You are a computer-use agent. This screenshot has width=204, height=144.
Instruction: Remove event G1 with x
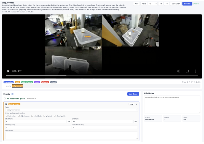click(136, 104)
